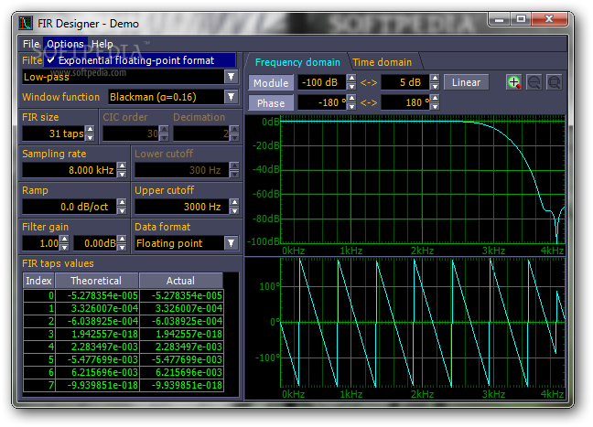Click theoretical value 1.942557e-018
Image resolution: width=593 pixels, height=427 pixels.
coord(97,334)
